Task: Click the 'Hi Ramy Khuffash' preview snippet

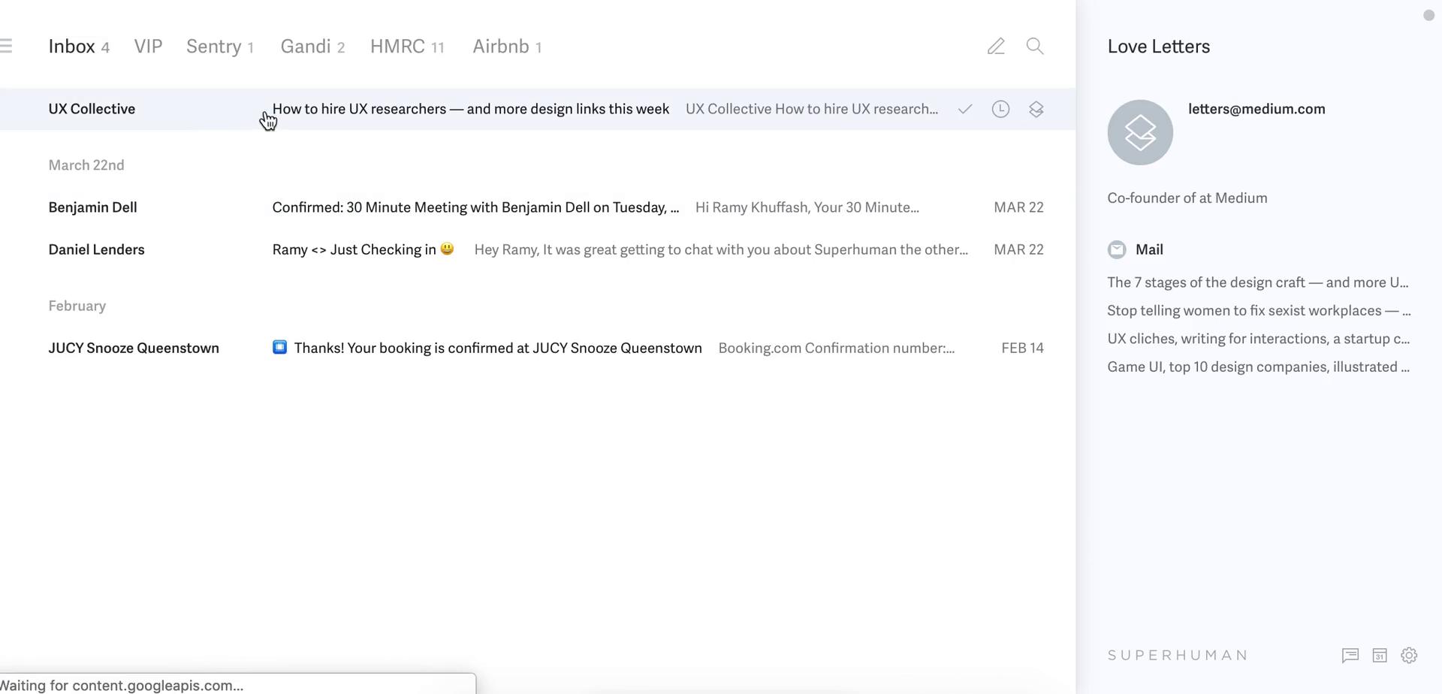Action: (807, 207)
